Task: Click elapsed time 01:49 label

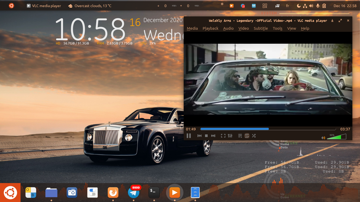Action: pyautogui.click(x=191, y=129)
